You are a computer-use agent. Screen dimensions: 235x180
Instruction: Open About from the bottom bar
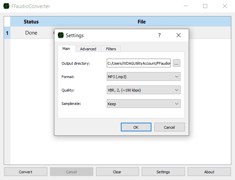(x=209, y=172)
